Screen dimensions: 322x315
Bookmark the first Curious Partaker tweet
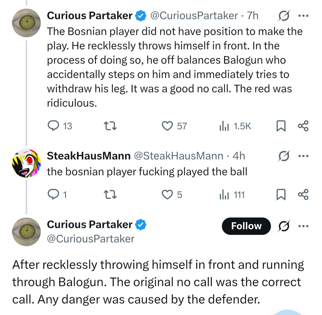(281, 126)
